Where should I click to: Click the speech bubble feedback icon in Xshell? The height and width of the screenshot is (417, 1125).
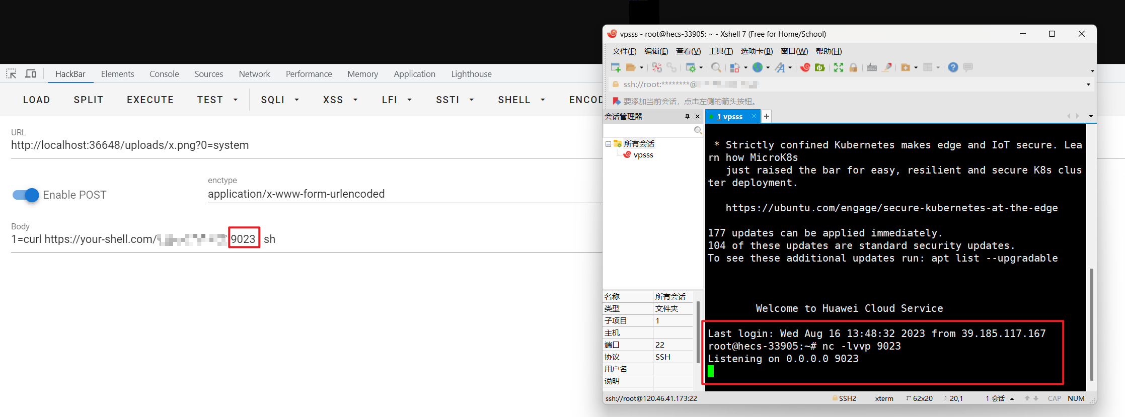tap(967, 67)
